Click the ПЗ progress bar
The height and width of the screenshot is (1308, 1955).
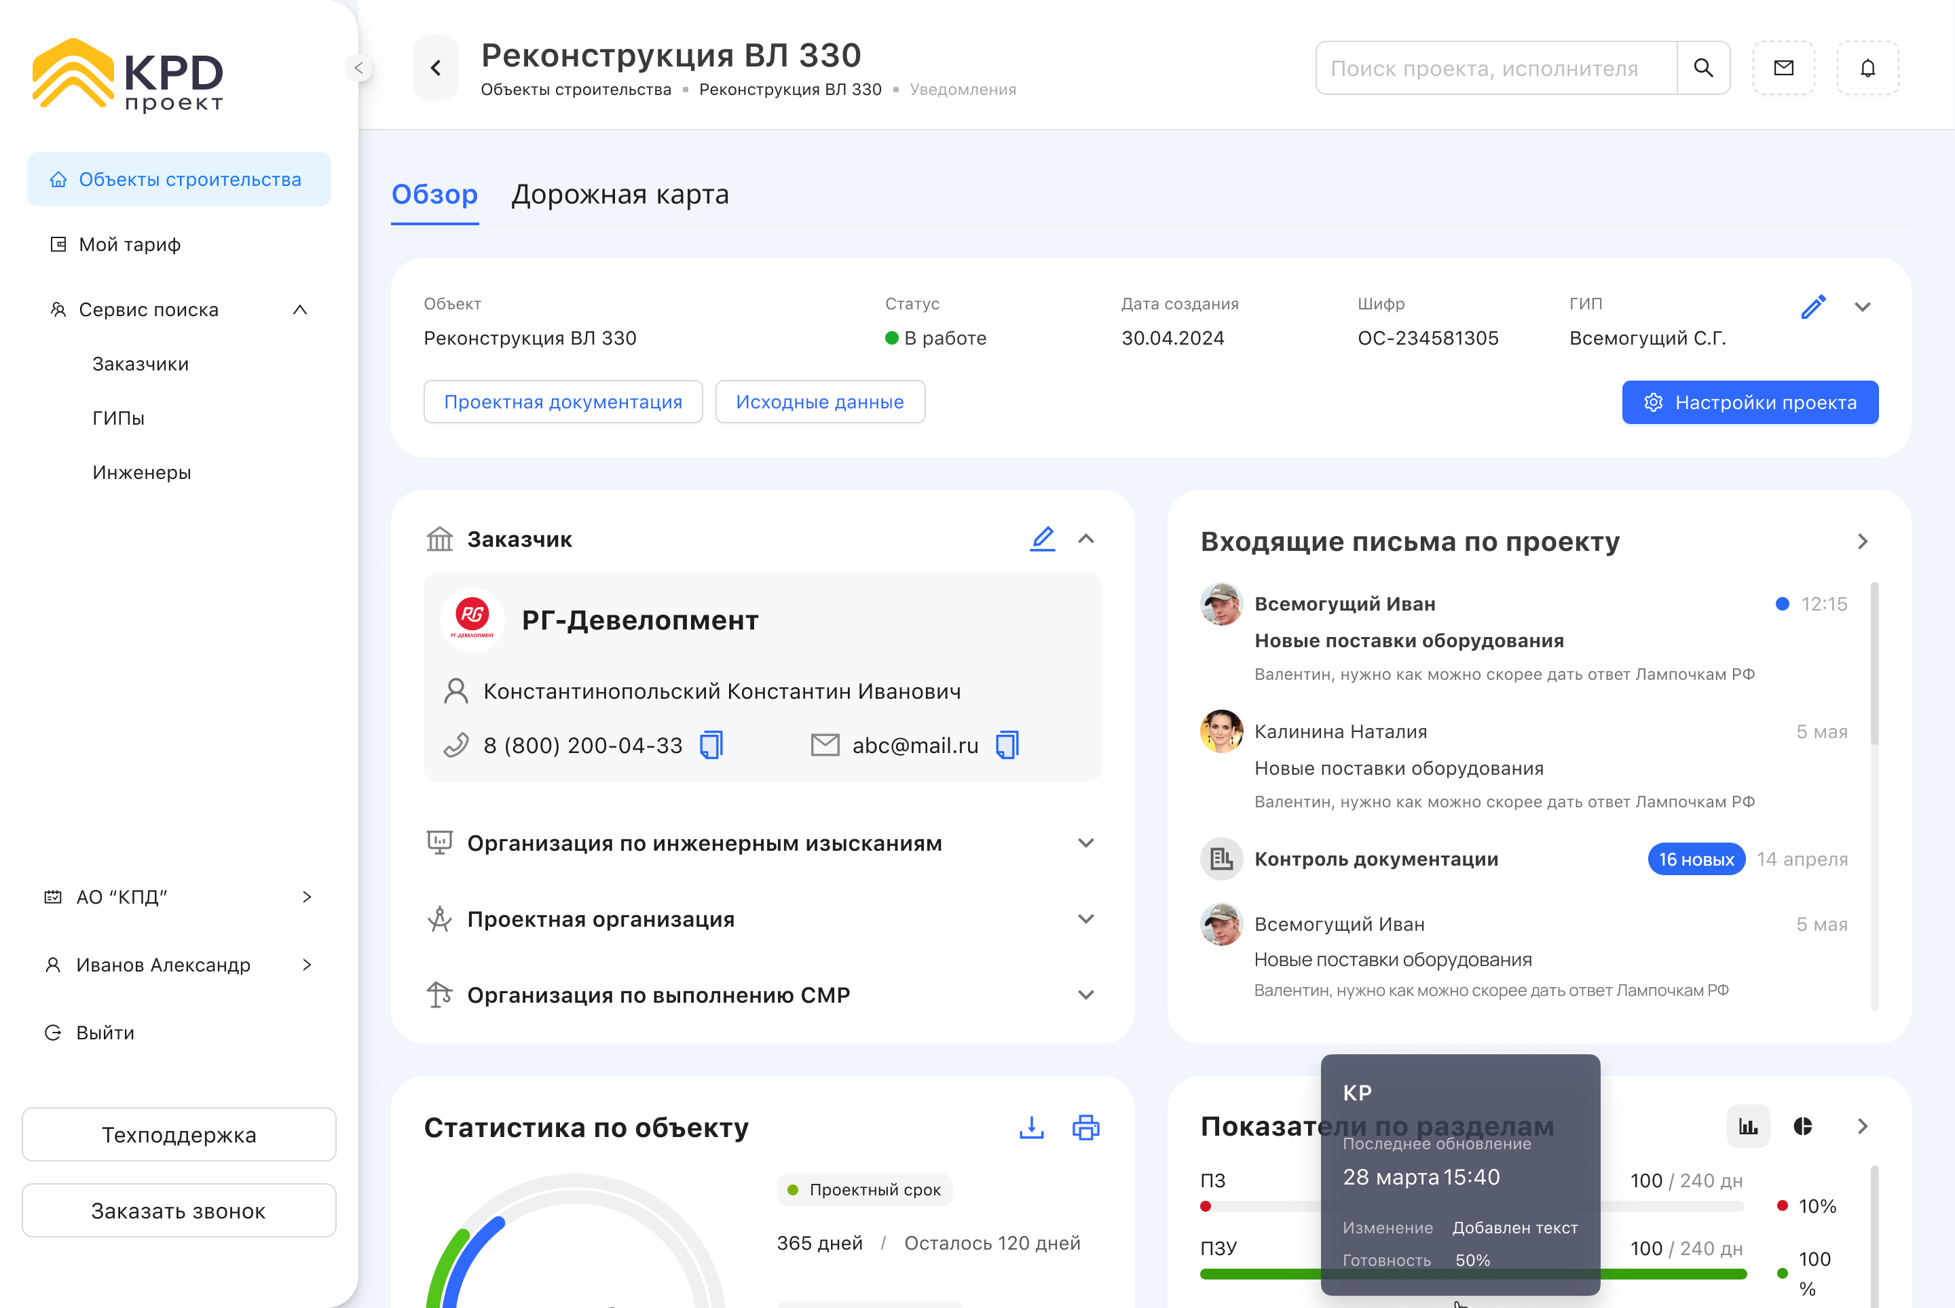tap(1473, 1206)
